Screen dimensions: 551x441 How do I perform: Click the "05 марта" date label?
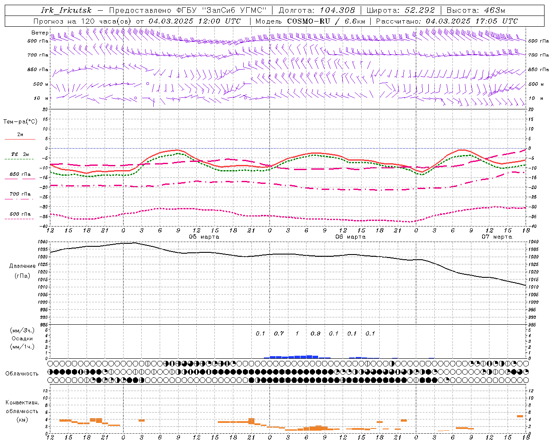coord(204,237)
